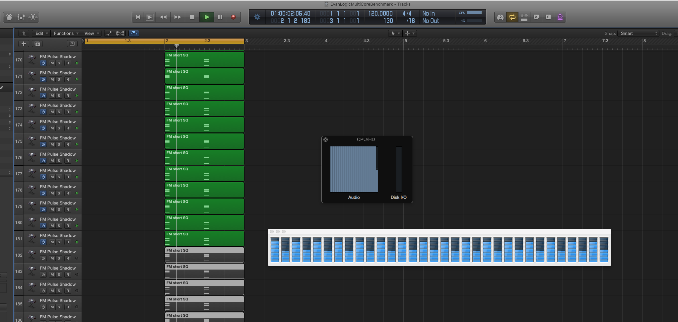The width and height of the screenshot is (678, 322).
Task: Open the Mixer panel
Action: click(x=21, y=17)
